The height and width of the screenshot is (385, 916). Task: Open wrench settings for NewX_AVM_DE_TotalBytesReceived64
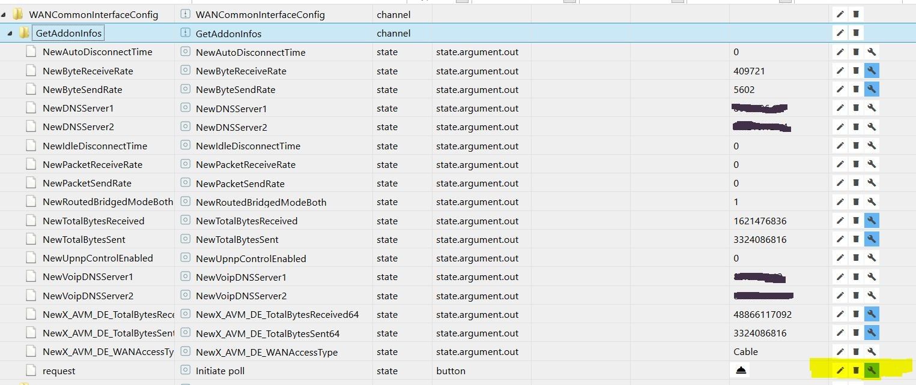click(x=872, y=314)
